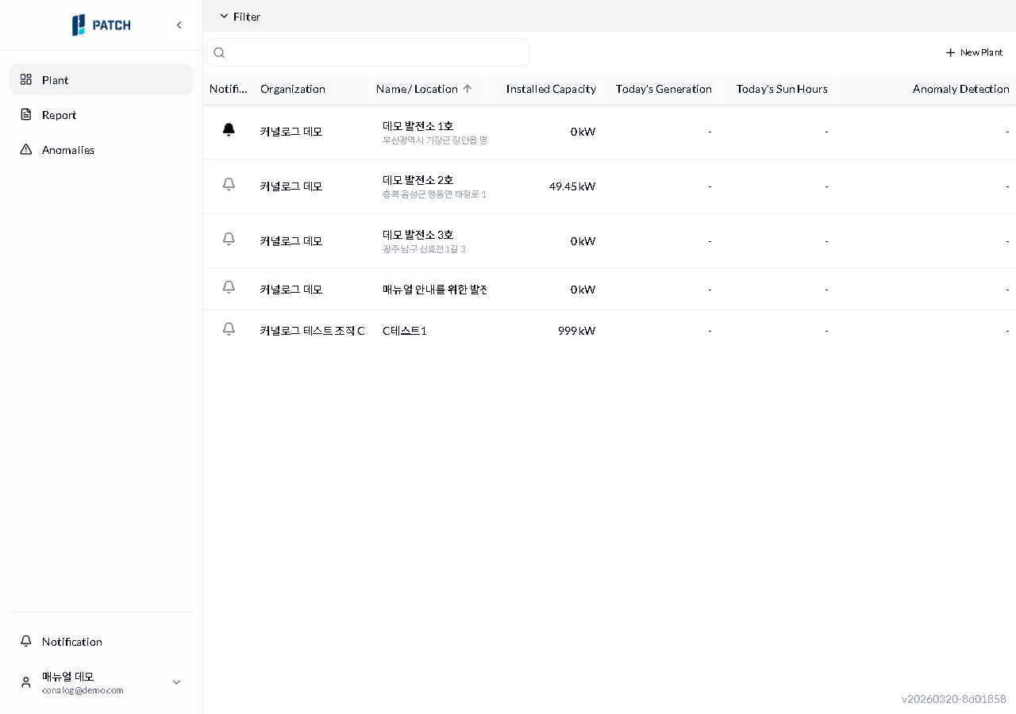Open the 매뉴얼 안내를 위한 발전 plant

tap(434, 290)
